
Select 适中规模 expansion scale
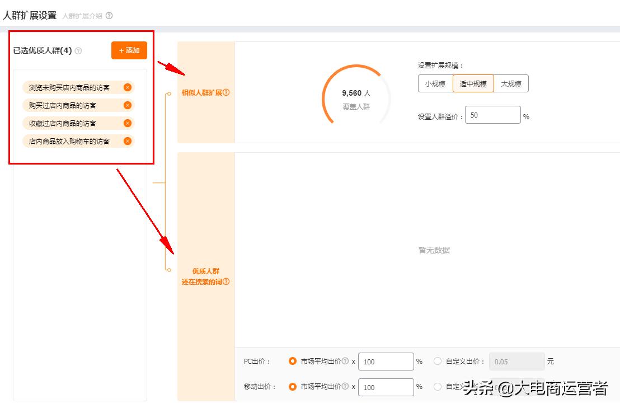(473, 83)
